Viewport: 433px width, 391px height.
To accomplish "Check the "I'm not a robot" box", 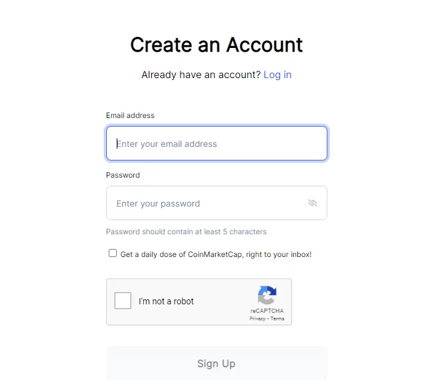I will (123, 301).
